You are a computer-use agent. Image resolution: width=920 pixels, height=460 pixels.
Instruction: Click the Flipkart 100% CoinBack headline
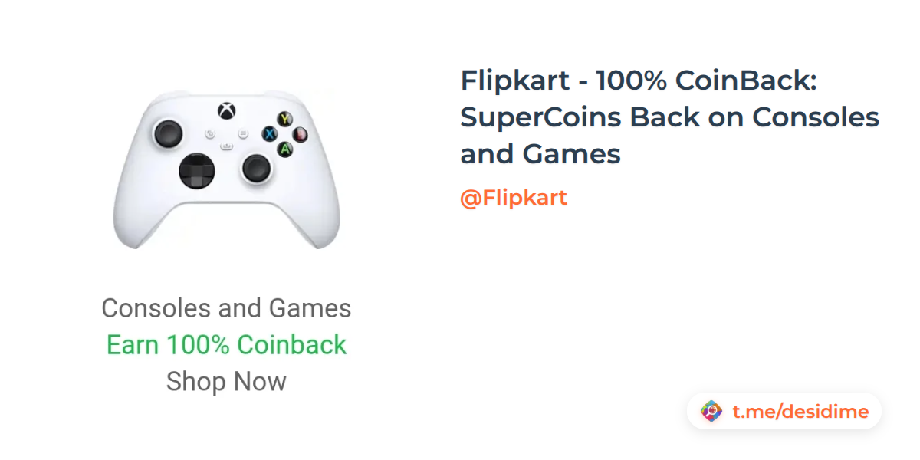point(669,117)
